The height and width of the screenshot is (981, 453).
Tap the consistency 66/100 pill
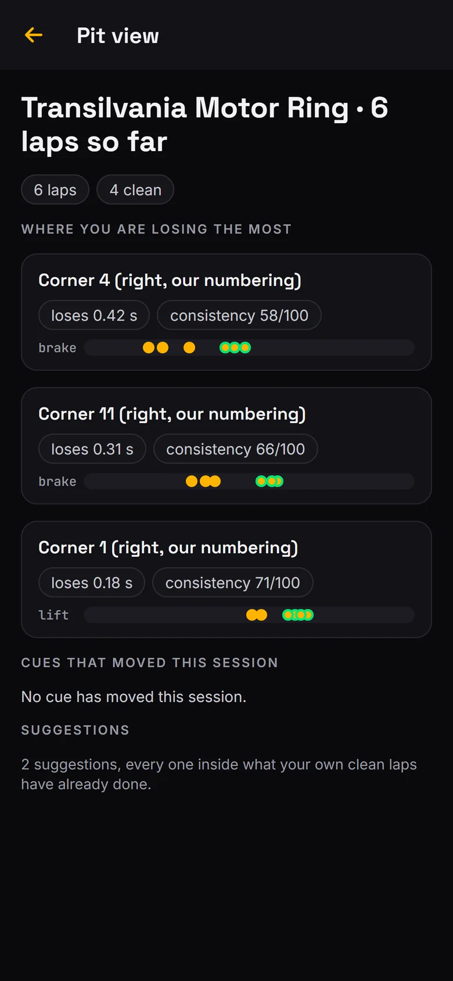(x=236, y=449)
